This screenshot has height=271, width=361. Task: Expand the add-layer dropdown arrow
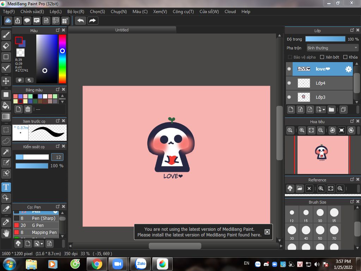coord(324,109)
